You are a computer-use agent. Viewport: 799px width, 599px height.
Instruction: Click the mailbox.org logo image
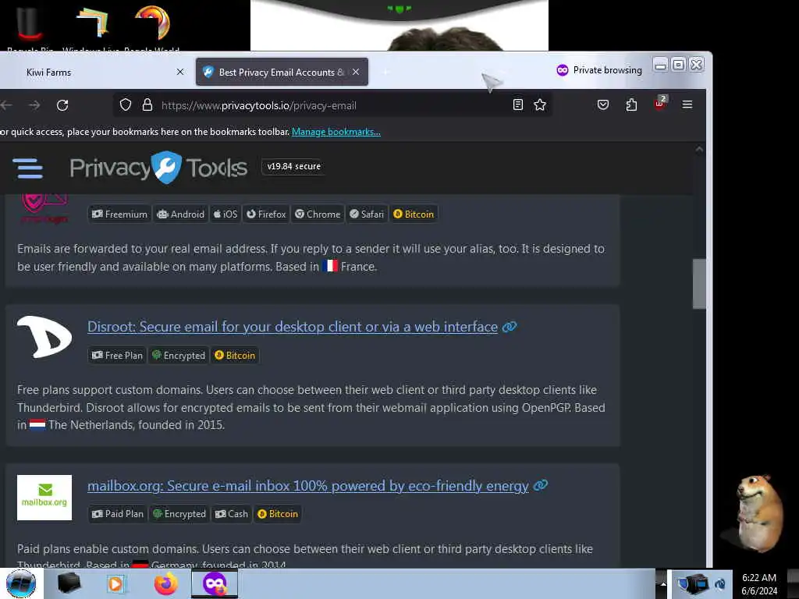44,498
